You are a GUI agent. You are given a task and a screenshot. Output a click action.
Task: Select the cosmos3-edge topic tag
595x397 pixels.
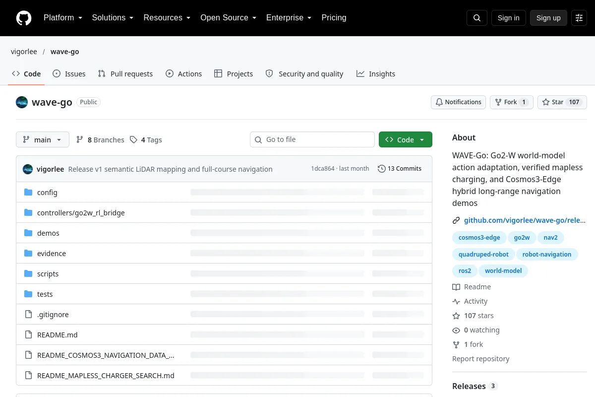pyautogui.click(x=479, y=238)
